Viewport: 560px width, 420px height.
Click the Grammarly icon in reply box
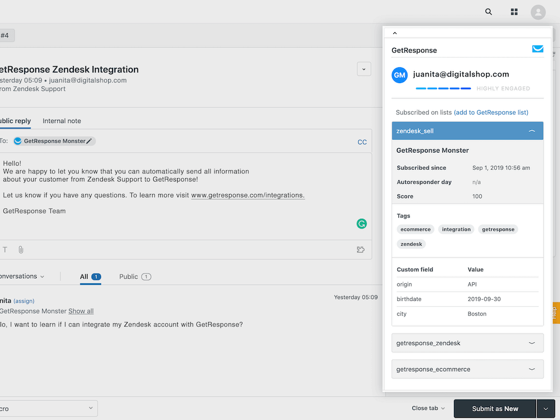[361, 223]
